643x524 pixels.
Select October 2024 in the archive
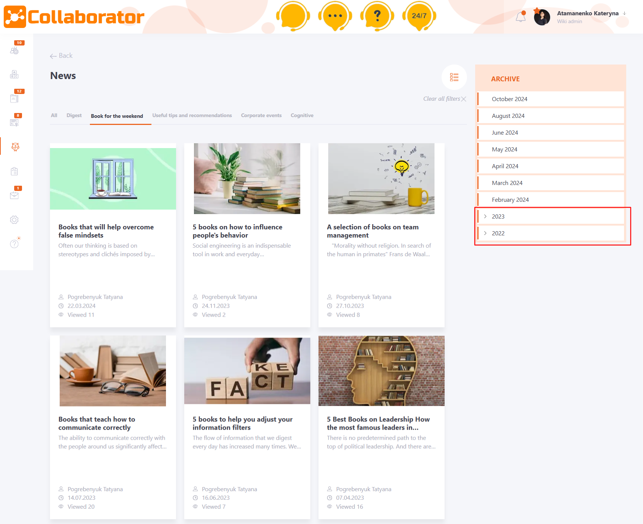click(509, 99)
